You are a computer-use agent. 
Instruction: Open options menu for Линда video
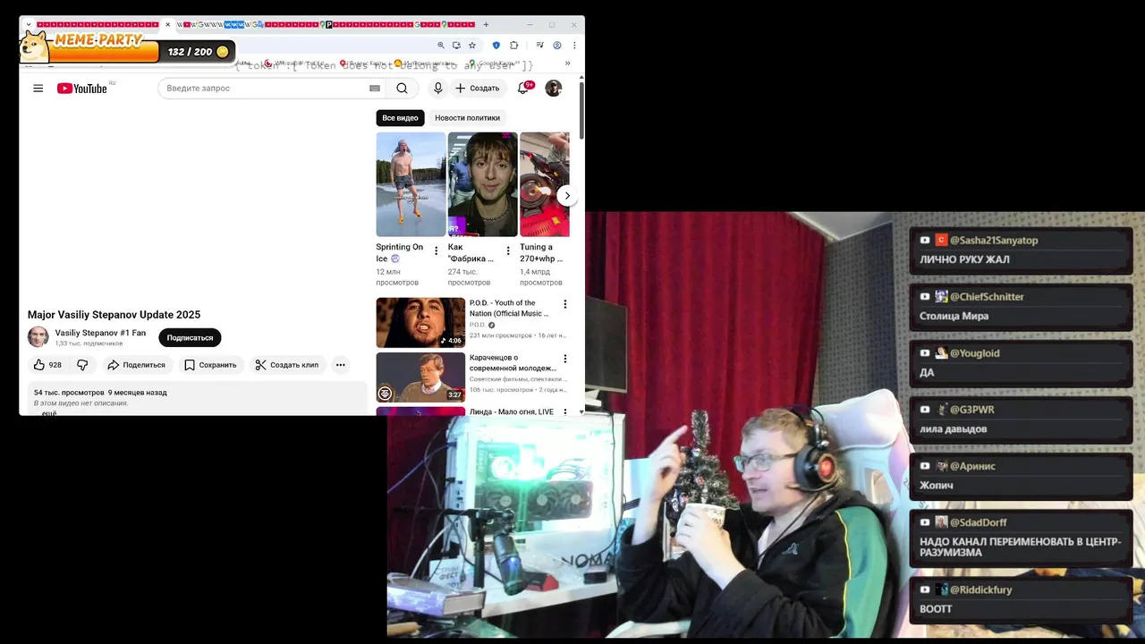coord(564,412)
